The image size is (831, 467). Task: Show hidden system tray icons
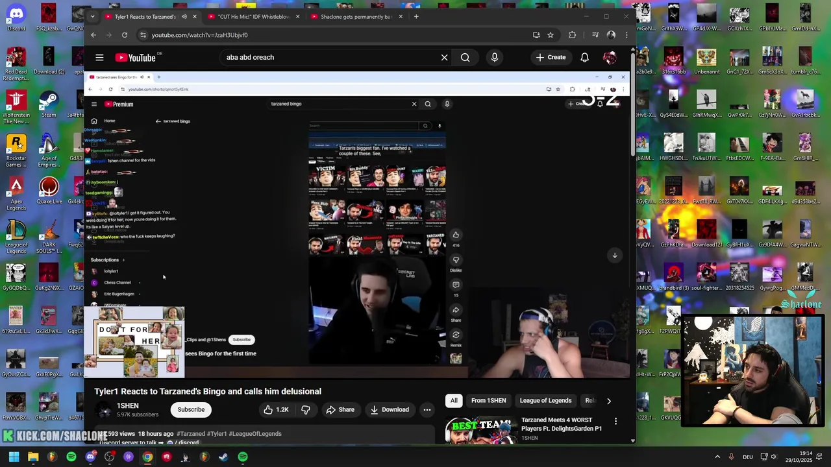click(717, 457)
